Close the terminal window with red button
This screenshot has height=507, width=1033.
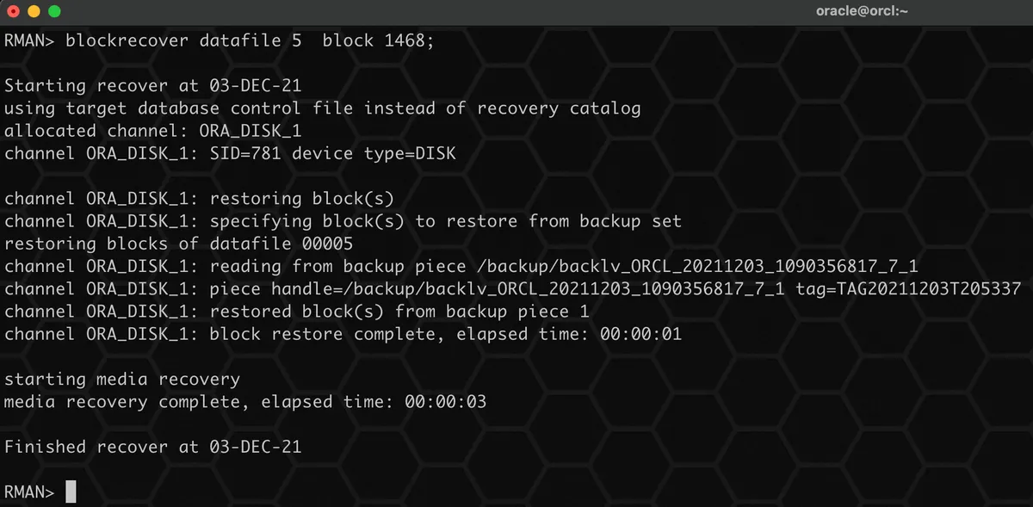click(x=14, y=12)
